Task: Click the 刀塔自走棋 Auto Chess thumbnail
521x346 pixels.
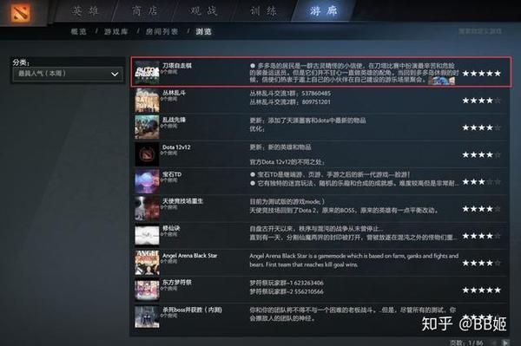Action: click(x=147, y=73)
